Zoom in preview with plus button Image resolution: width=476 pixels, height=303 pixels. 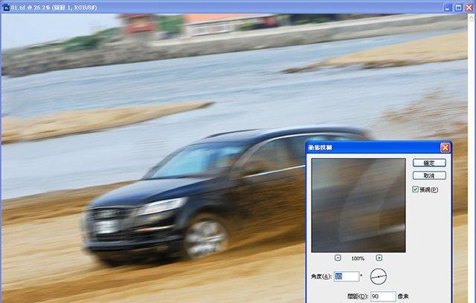point(379,258)
